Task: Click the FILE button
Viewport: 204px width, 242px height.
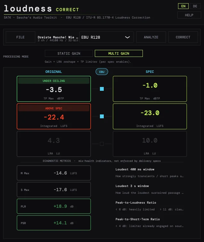Action: pos(20,37)
